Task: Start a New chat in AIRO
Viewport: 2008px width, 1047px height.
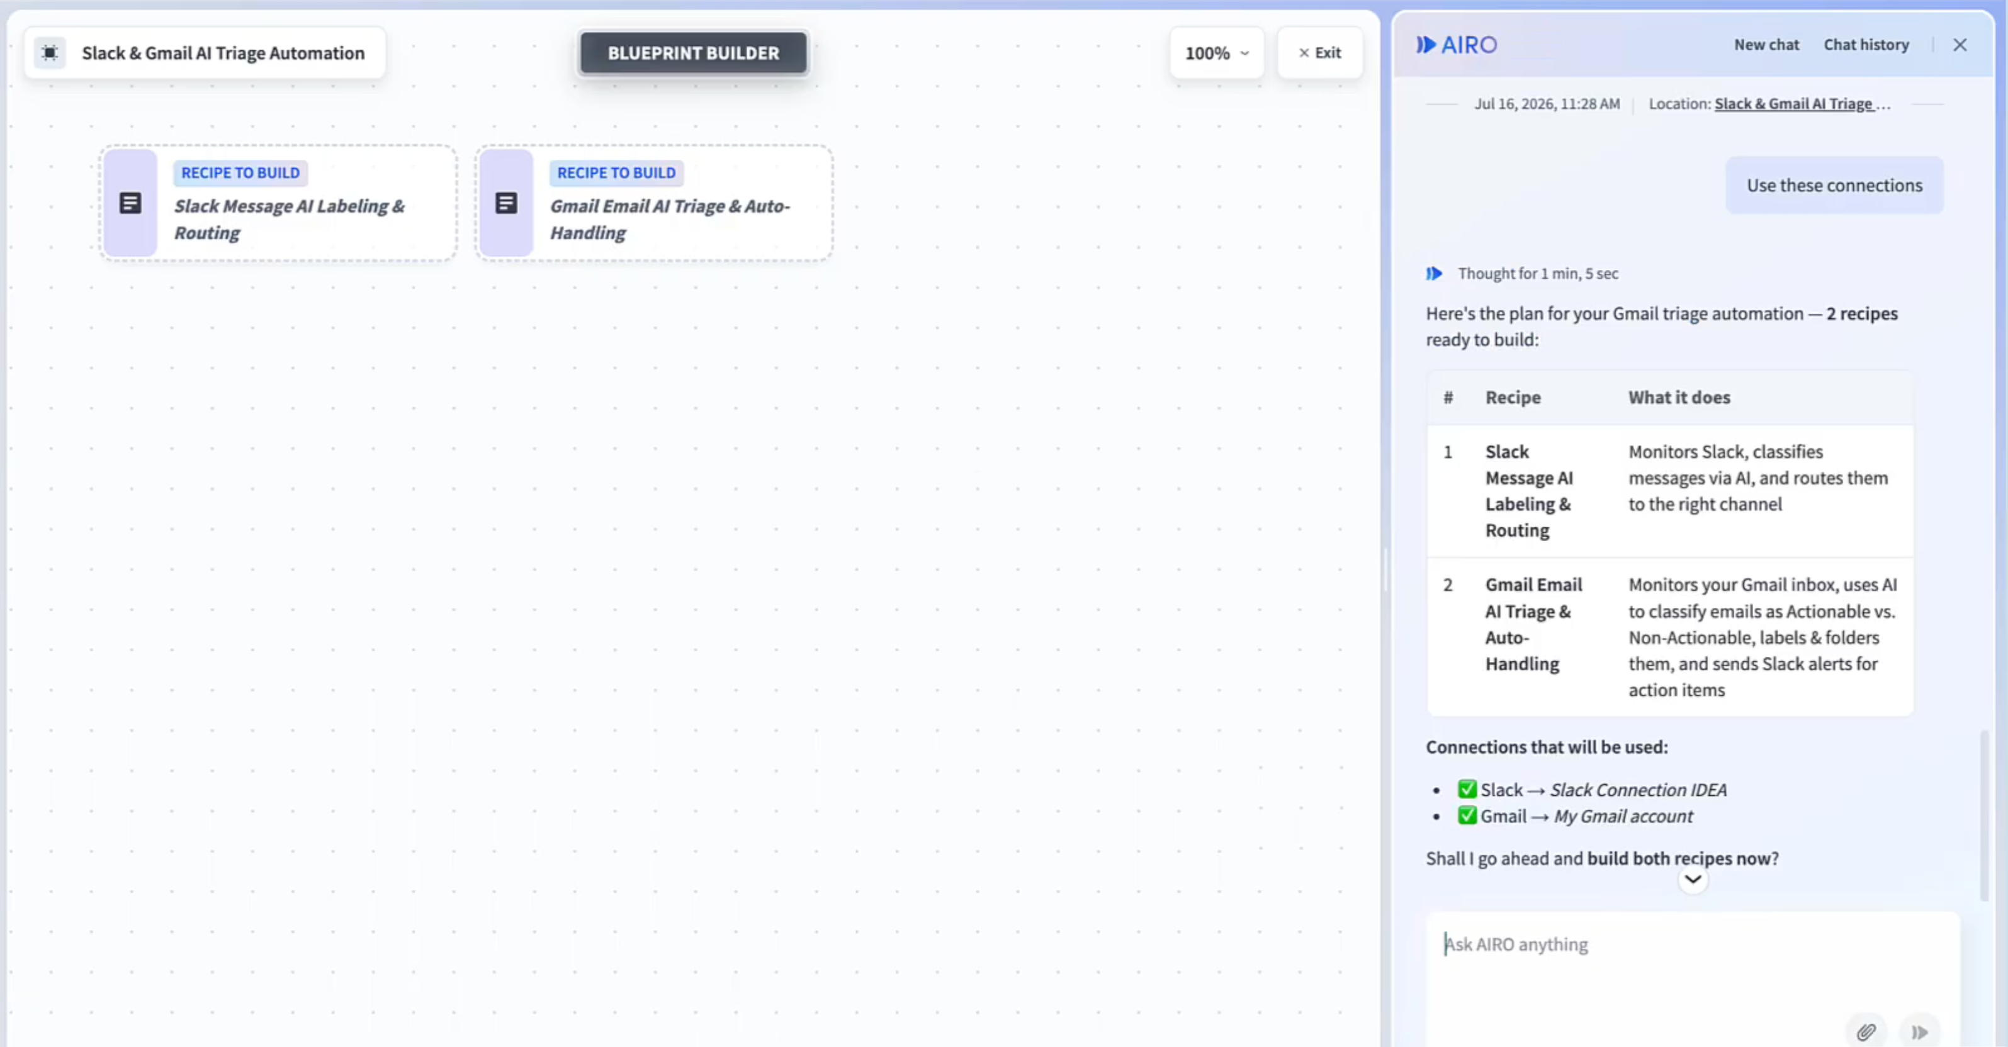Action: tap(1766, 45)
